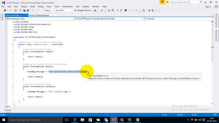Screen dimensions: 219x123
Task: Open the Build menu
Action: (33, 6)
